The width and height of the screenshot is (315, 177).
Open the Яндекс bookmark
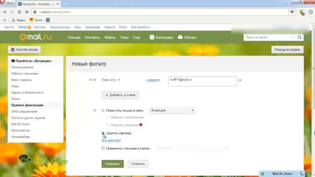tap(19, 20)
